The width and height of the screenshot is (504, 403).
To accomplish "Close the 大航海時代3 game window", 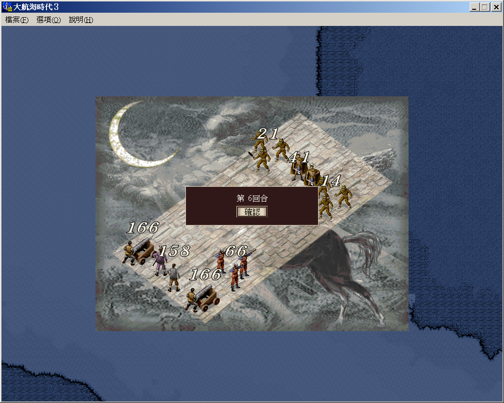I will (x=495, y=7).
